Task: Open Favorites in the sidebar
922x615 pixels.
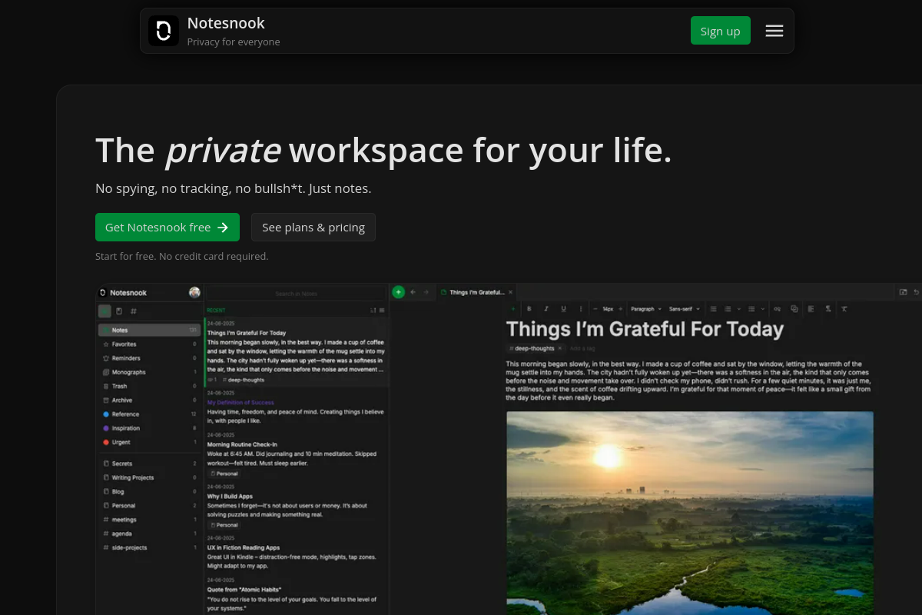Action: click(x=149, y=344)
